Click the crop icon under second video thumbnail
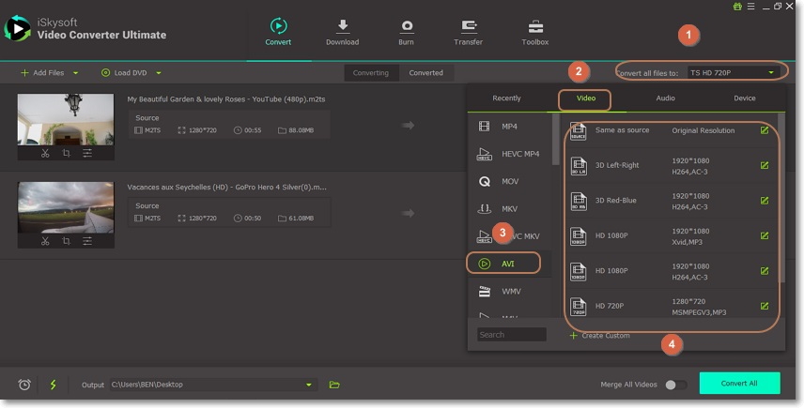The image size is (804, 408). click(x=66, y=241)
